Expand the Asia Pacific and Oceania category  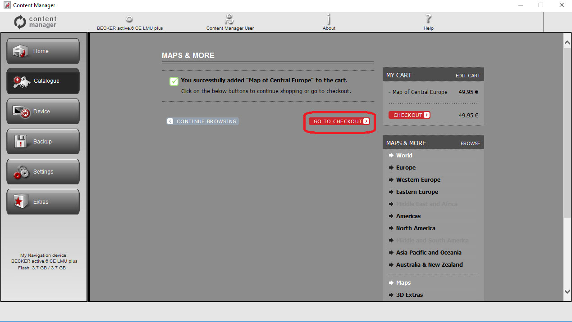[x=428, y=253]
